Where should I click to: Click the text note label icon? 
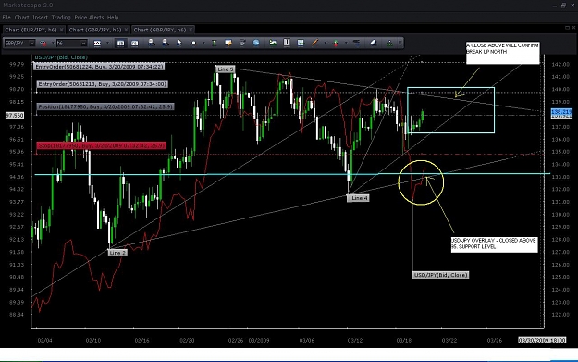228,44
